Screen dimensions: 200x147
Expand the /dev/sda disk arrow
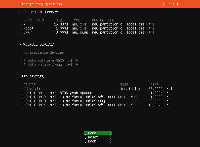(x=168, y=89)
